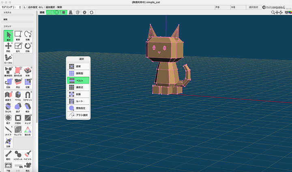Image resolution: width=292 pixels, height=172 pixels.
Task: Select the 反転 (Flip) tool
Action: click(9, 83)
